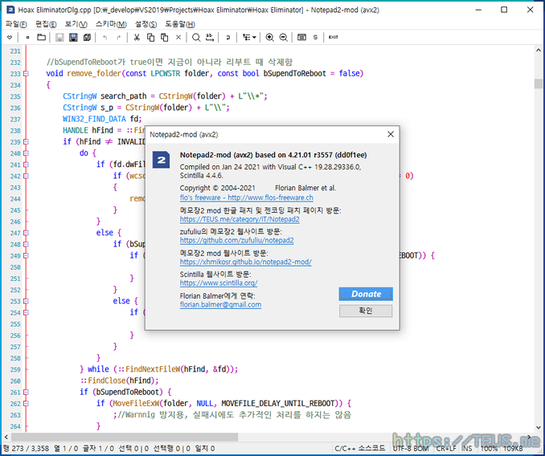
Task: Cut selection with scissors icon
Action: pyautogui.click(x=137, y=37)
